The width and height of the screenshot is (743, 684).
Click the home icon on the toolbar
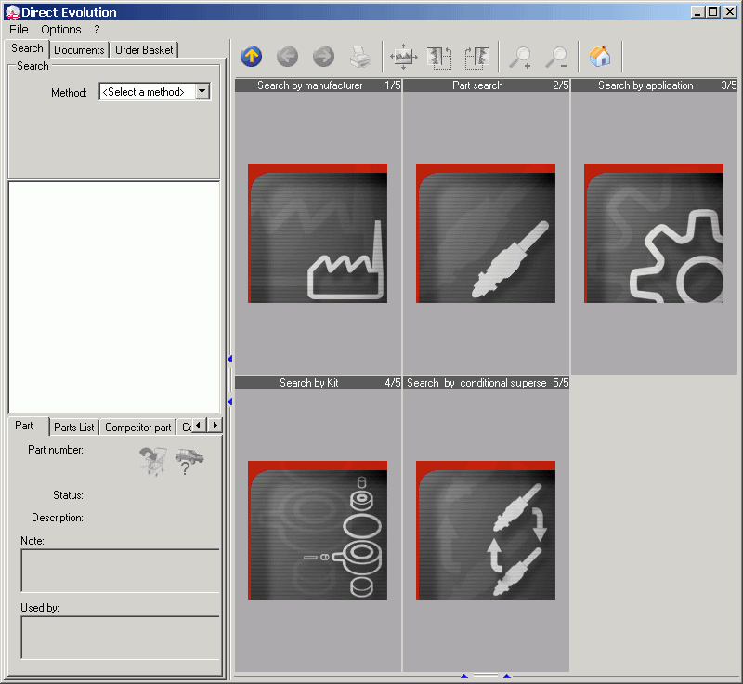(600, 57)
